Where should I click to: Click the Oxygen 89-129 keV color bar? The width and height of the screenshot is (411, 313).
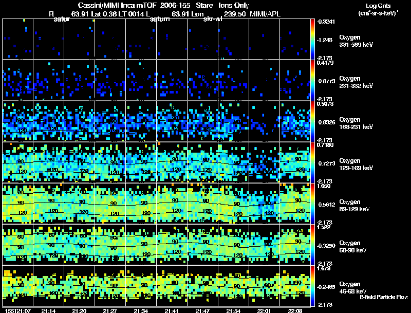(x=312, y=204)
